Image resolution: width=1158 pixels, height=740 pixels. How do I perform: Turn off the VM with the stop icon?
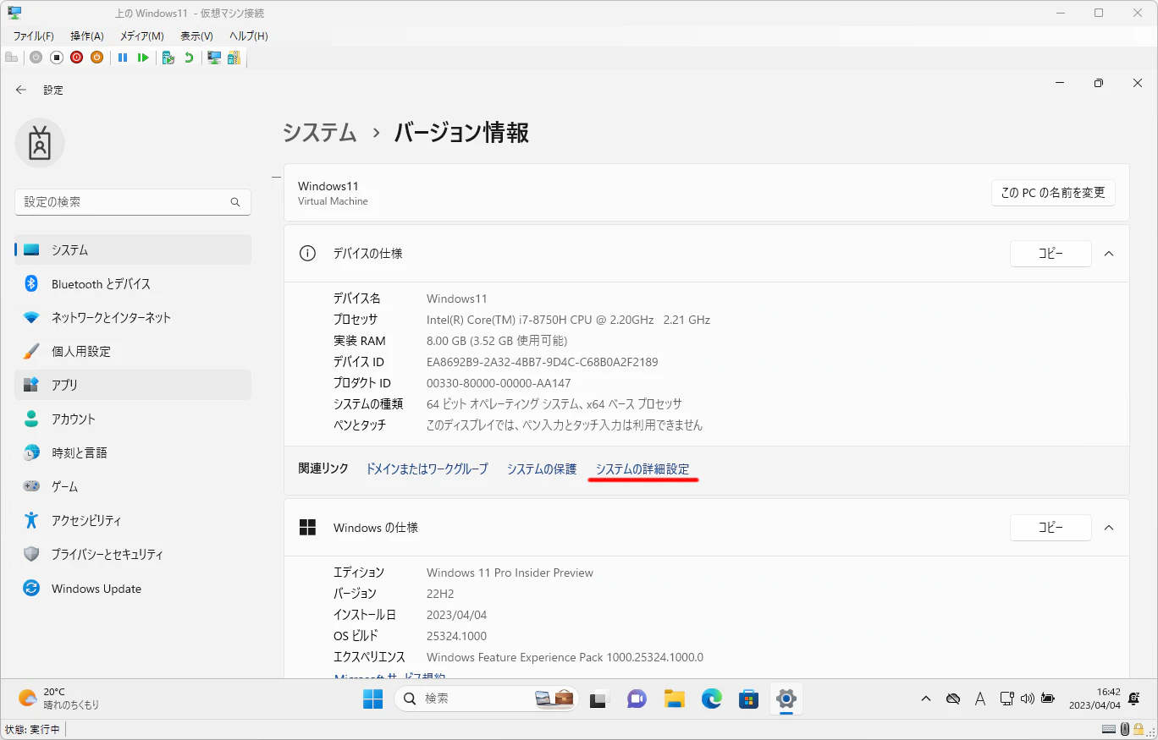[x=57, y=58]
